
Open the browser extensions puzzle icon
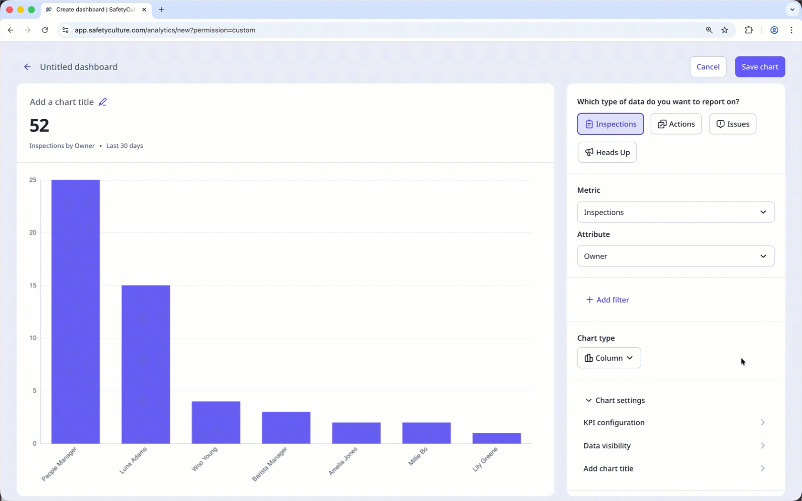[x=749, y=30]
